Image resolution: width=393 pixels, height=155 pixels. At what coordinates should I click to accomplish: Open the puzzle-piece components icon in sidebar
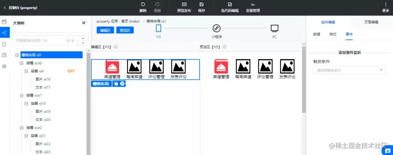click(4, 44)
